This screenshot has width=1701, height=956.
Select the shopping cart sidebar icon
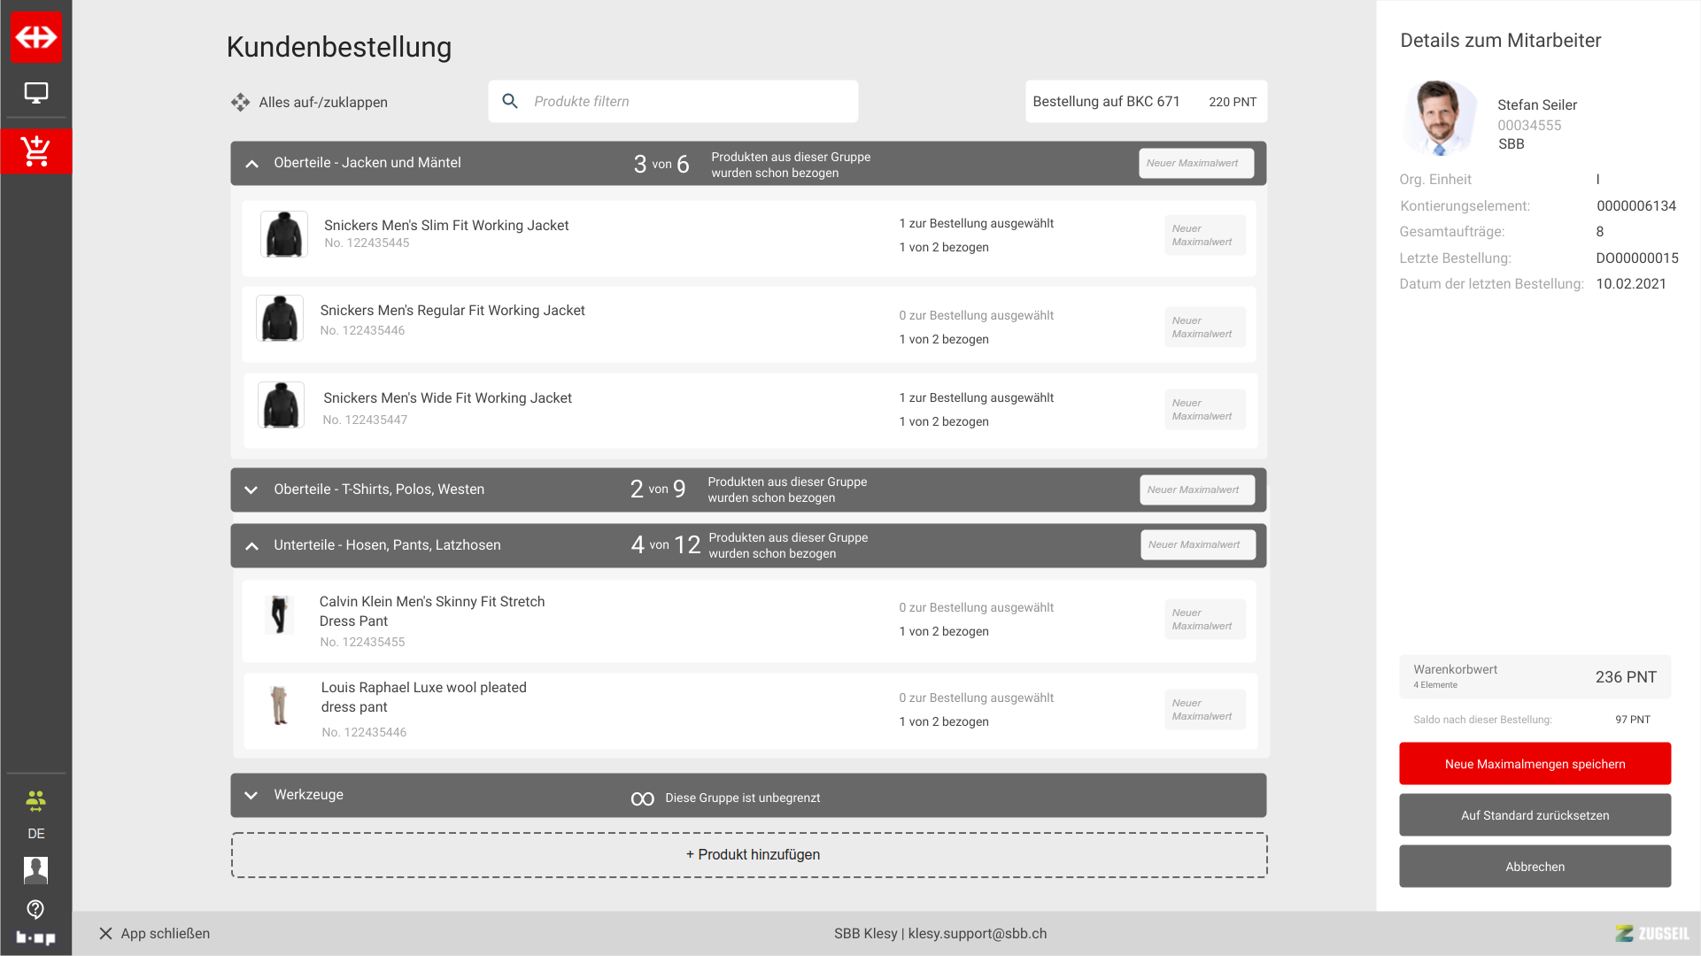35,151
